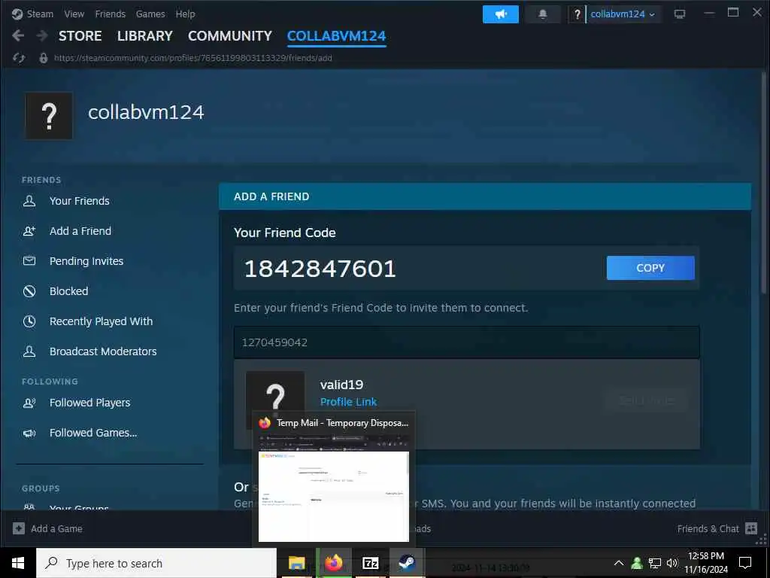The height and width of the screenshot is (578, 770).
Task: Open the notifications bell
Action: (x=543, y=14)
